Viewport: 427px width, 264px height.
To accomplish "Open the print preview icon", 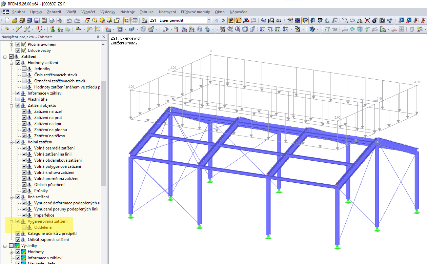I will pos(59,20).
